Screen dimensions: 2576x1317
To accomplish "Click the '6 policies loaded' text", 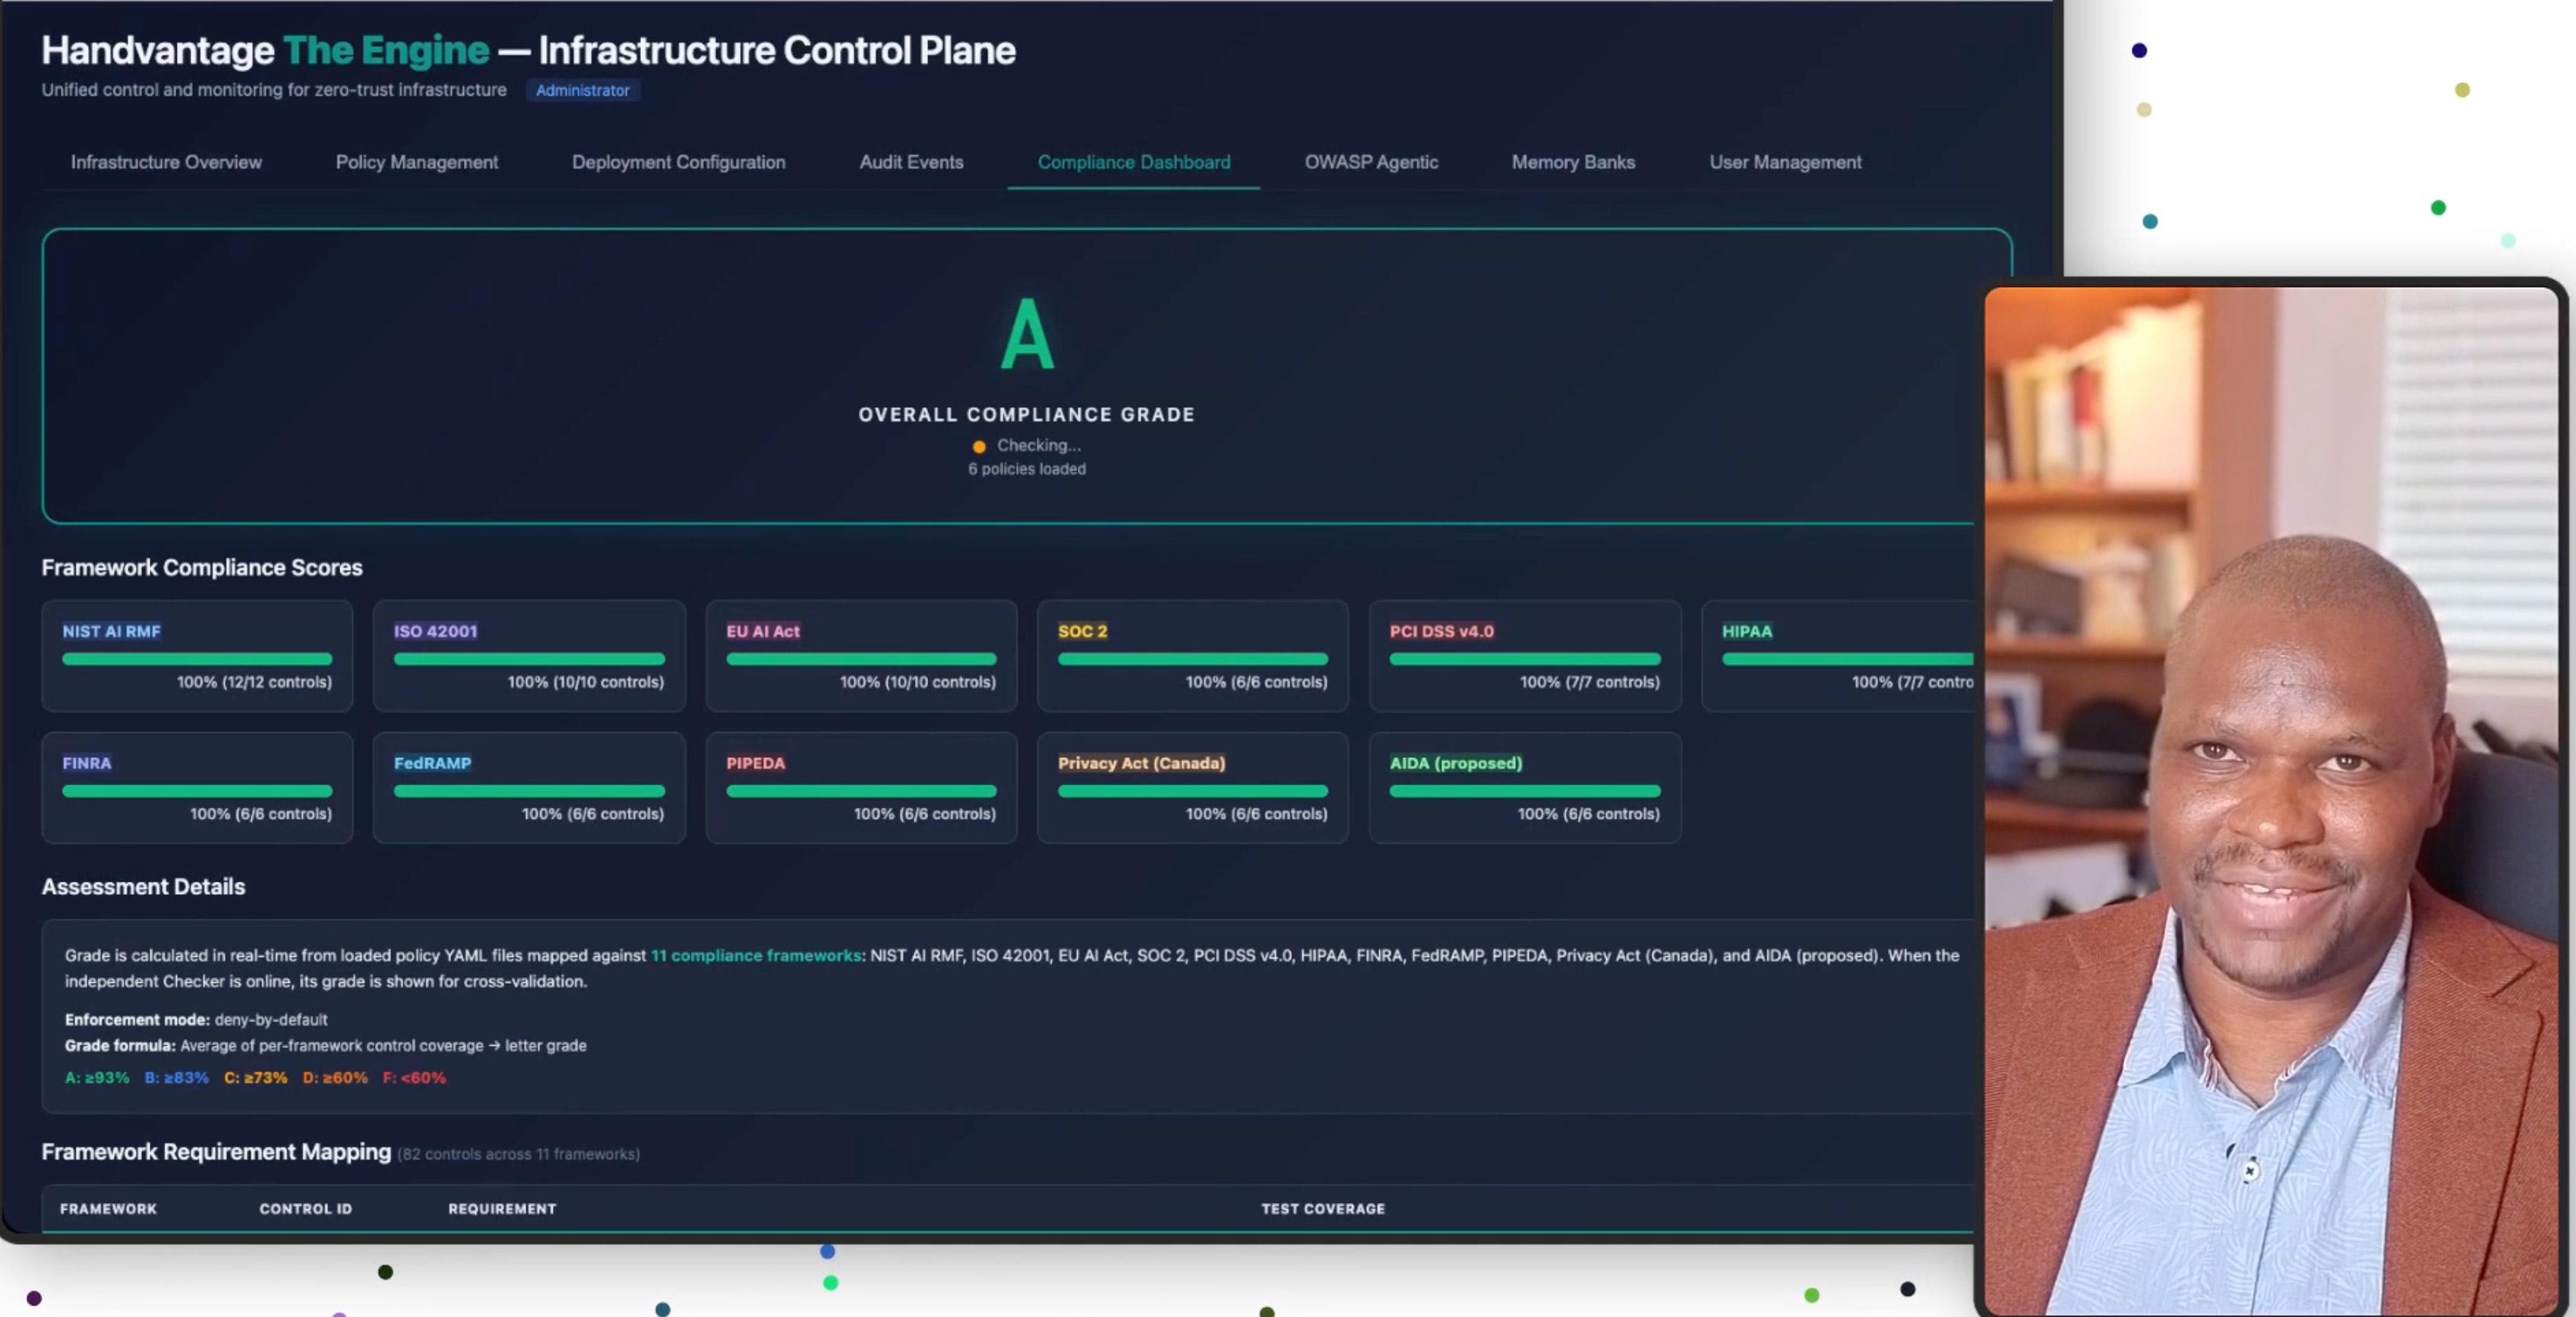I will coord(1027,469).
